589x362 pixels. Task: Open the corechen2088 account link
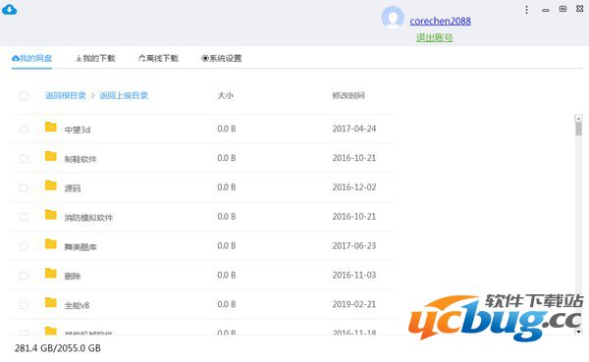click(x=440, y=21)
